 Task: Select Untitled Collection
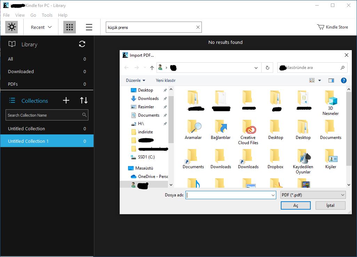coord(47,128)
